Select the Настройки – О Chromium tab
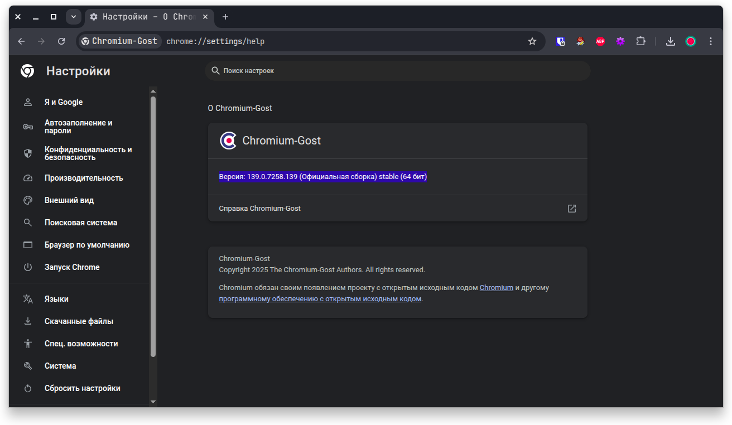The image size is (732, 425). point(149,17)
